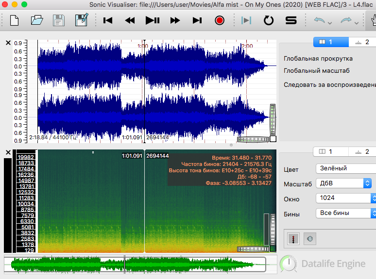Screen dimensions: 376x279
Task: Click the 2:00 marker in the waveform pane
Action: click(247, 46)
